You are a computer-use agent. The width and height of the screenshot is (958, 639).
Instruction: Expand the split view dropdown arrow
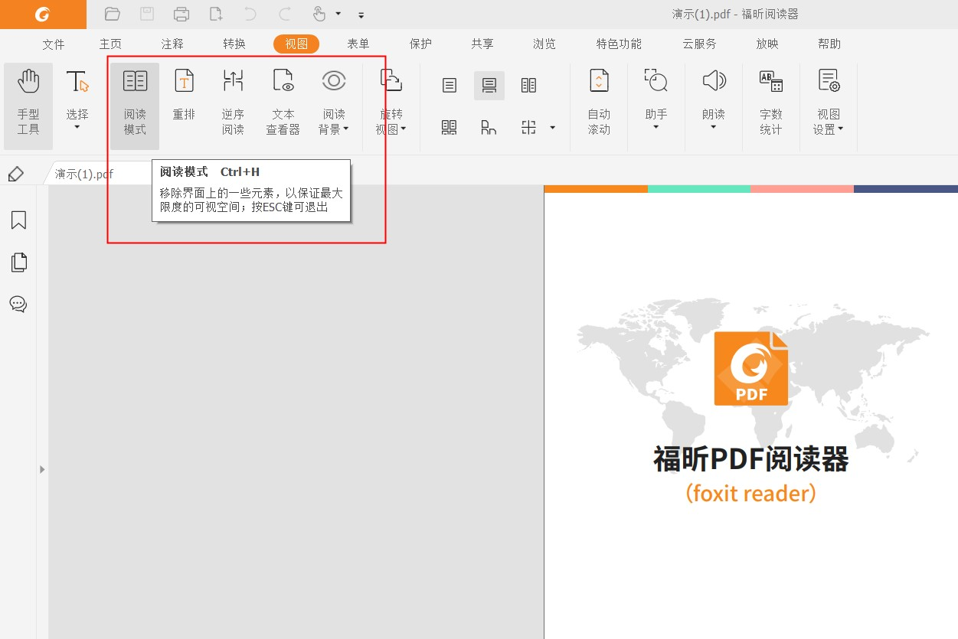(552, 128)
